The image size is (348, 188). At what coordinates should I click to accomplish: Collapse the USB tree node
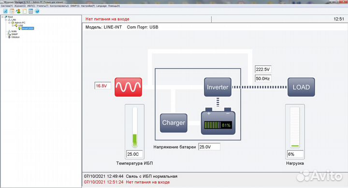13,26
